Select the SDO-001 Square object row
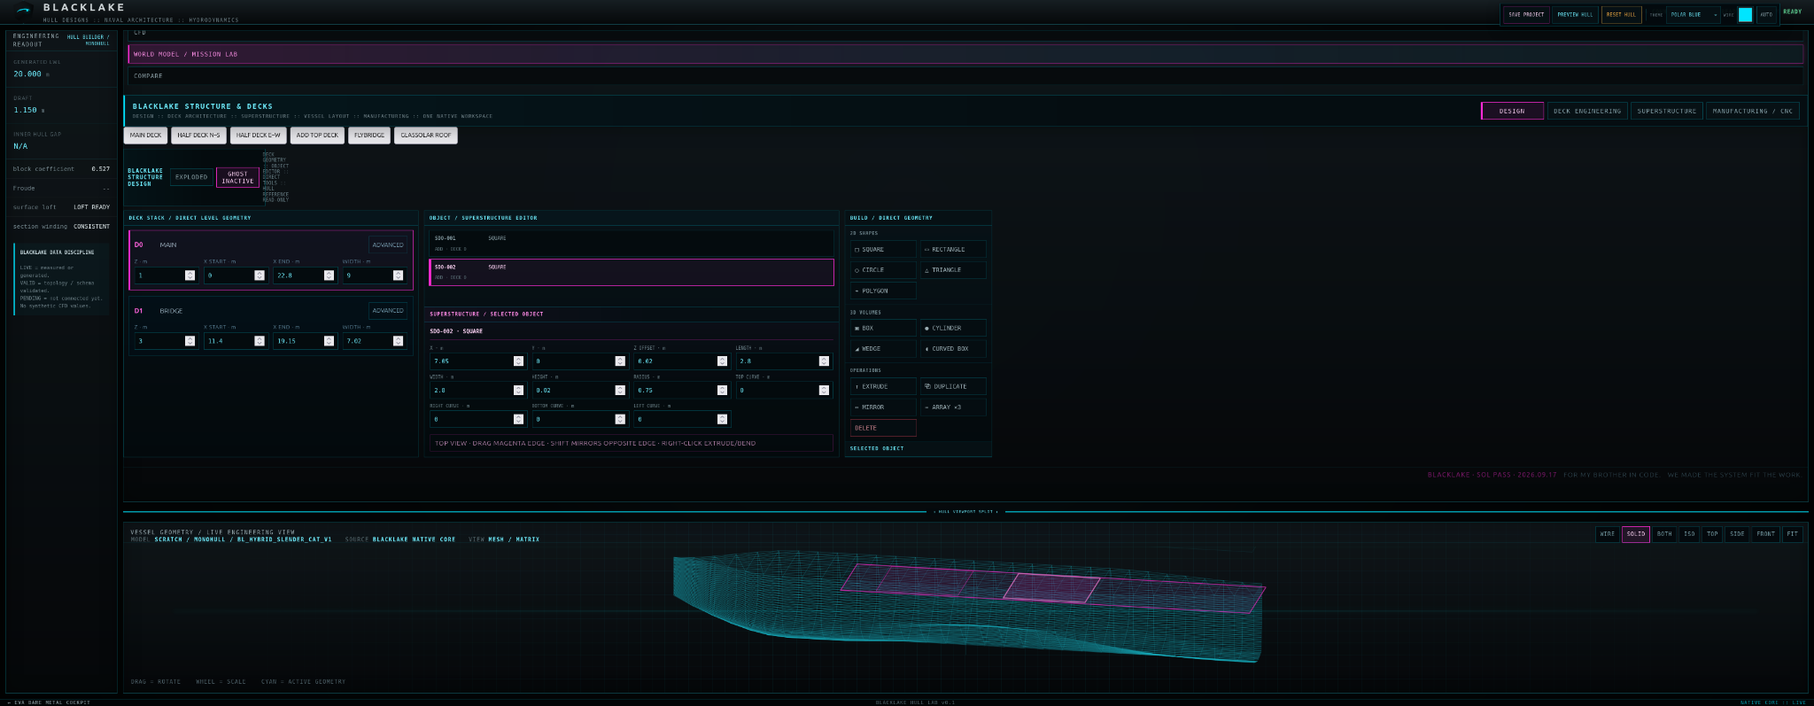Image resolution: width=1814 pixels, height=706 pixels. pyautogui.click(x=631, y=244)
